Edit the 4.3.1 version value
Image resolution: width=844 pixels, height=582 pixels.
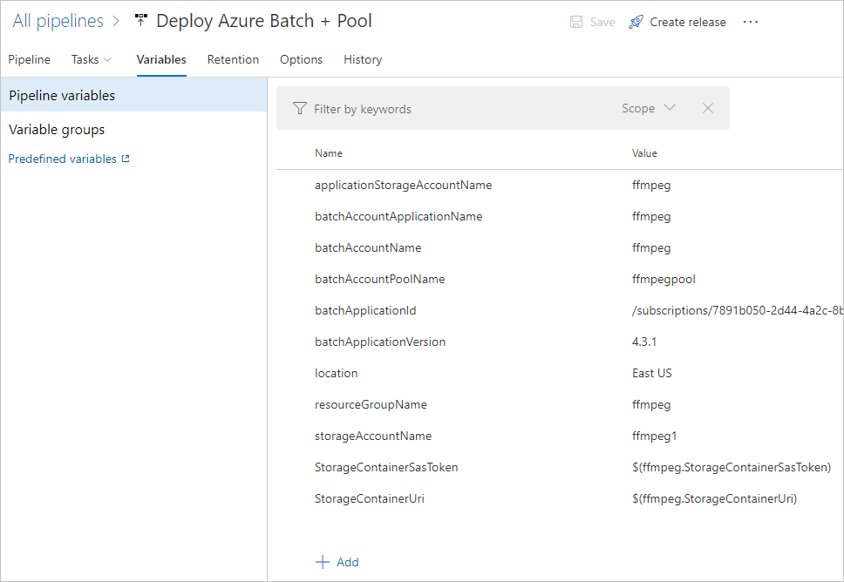(x=643, y=342)
